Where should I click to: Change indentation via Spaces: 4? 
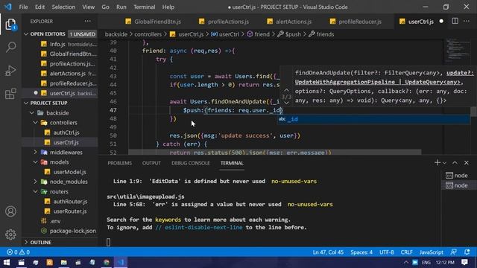coord(361,252)
